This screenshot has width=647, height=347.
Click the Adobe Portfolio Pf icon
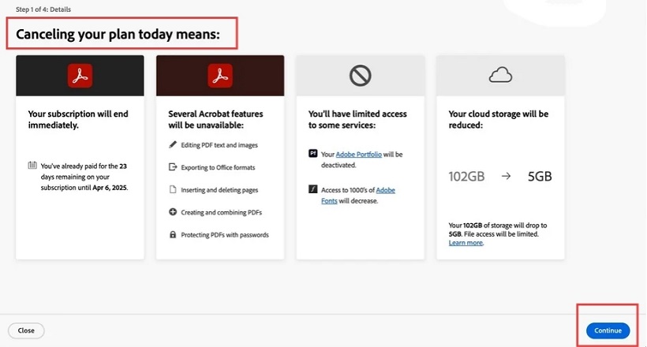pos(312,154)
